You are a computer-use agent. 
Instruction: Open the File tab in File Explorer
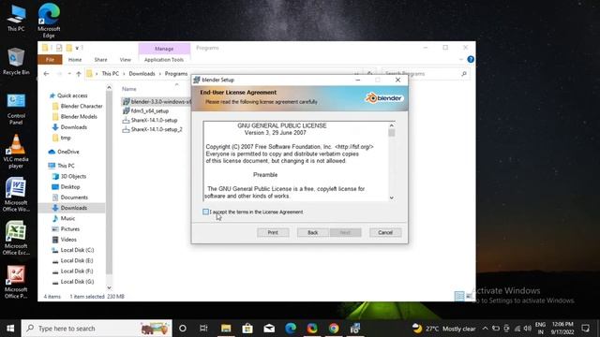click(x=50, y=60)
